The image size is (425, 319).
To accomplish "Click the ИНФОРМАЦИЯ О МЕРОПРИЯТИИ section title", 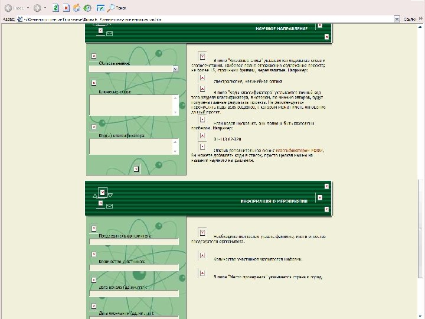I will click(x=274, y=201).
